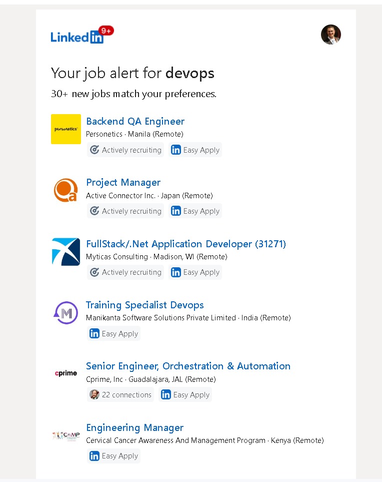Click Easy Apply for FullStack/.Net Developer
Screen dimensions: 382x482
[195, 272]
